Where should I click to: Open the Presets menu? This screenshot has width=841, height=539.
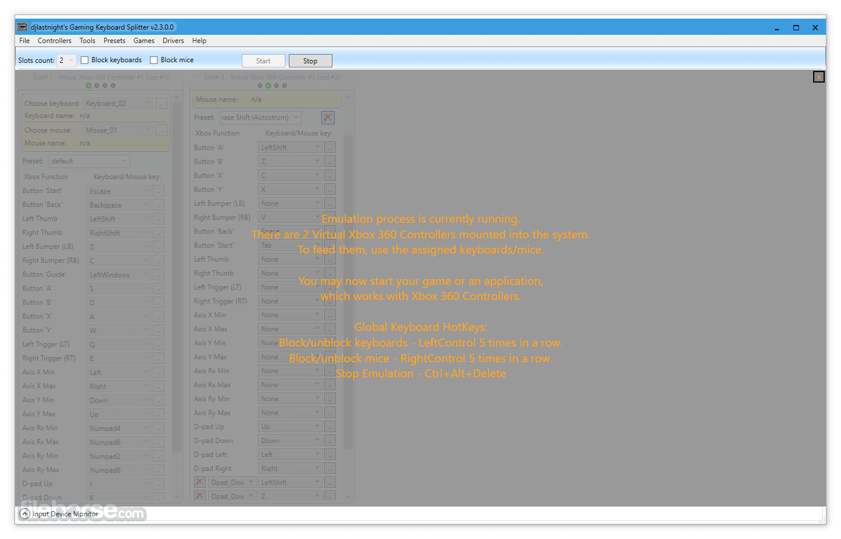click(114, 41)
